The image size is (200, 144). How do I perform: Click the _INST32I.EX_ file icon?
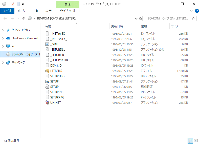tap(47, 39)
